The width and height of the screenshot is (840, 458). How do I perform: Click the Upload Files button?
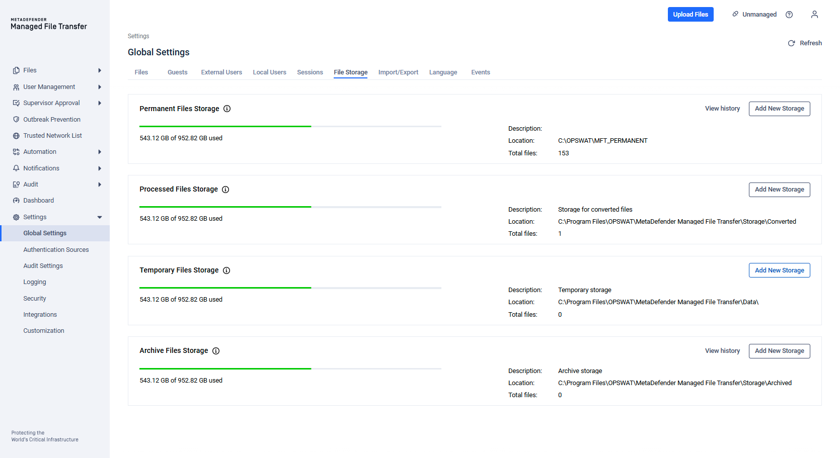[690, 15]
